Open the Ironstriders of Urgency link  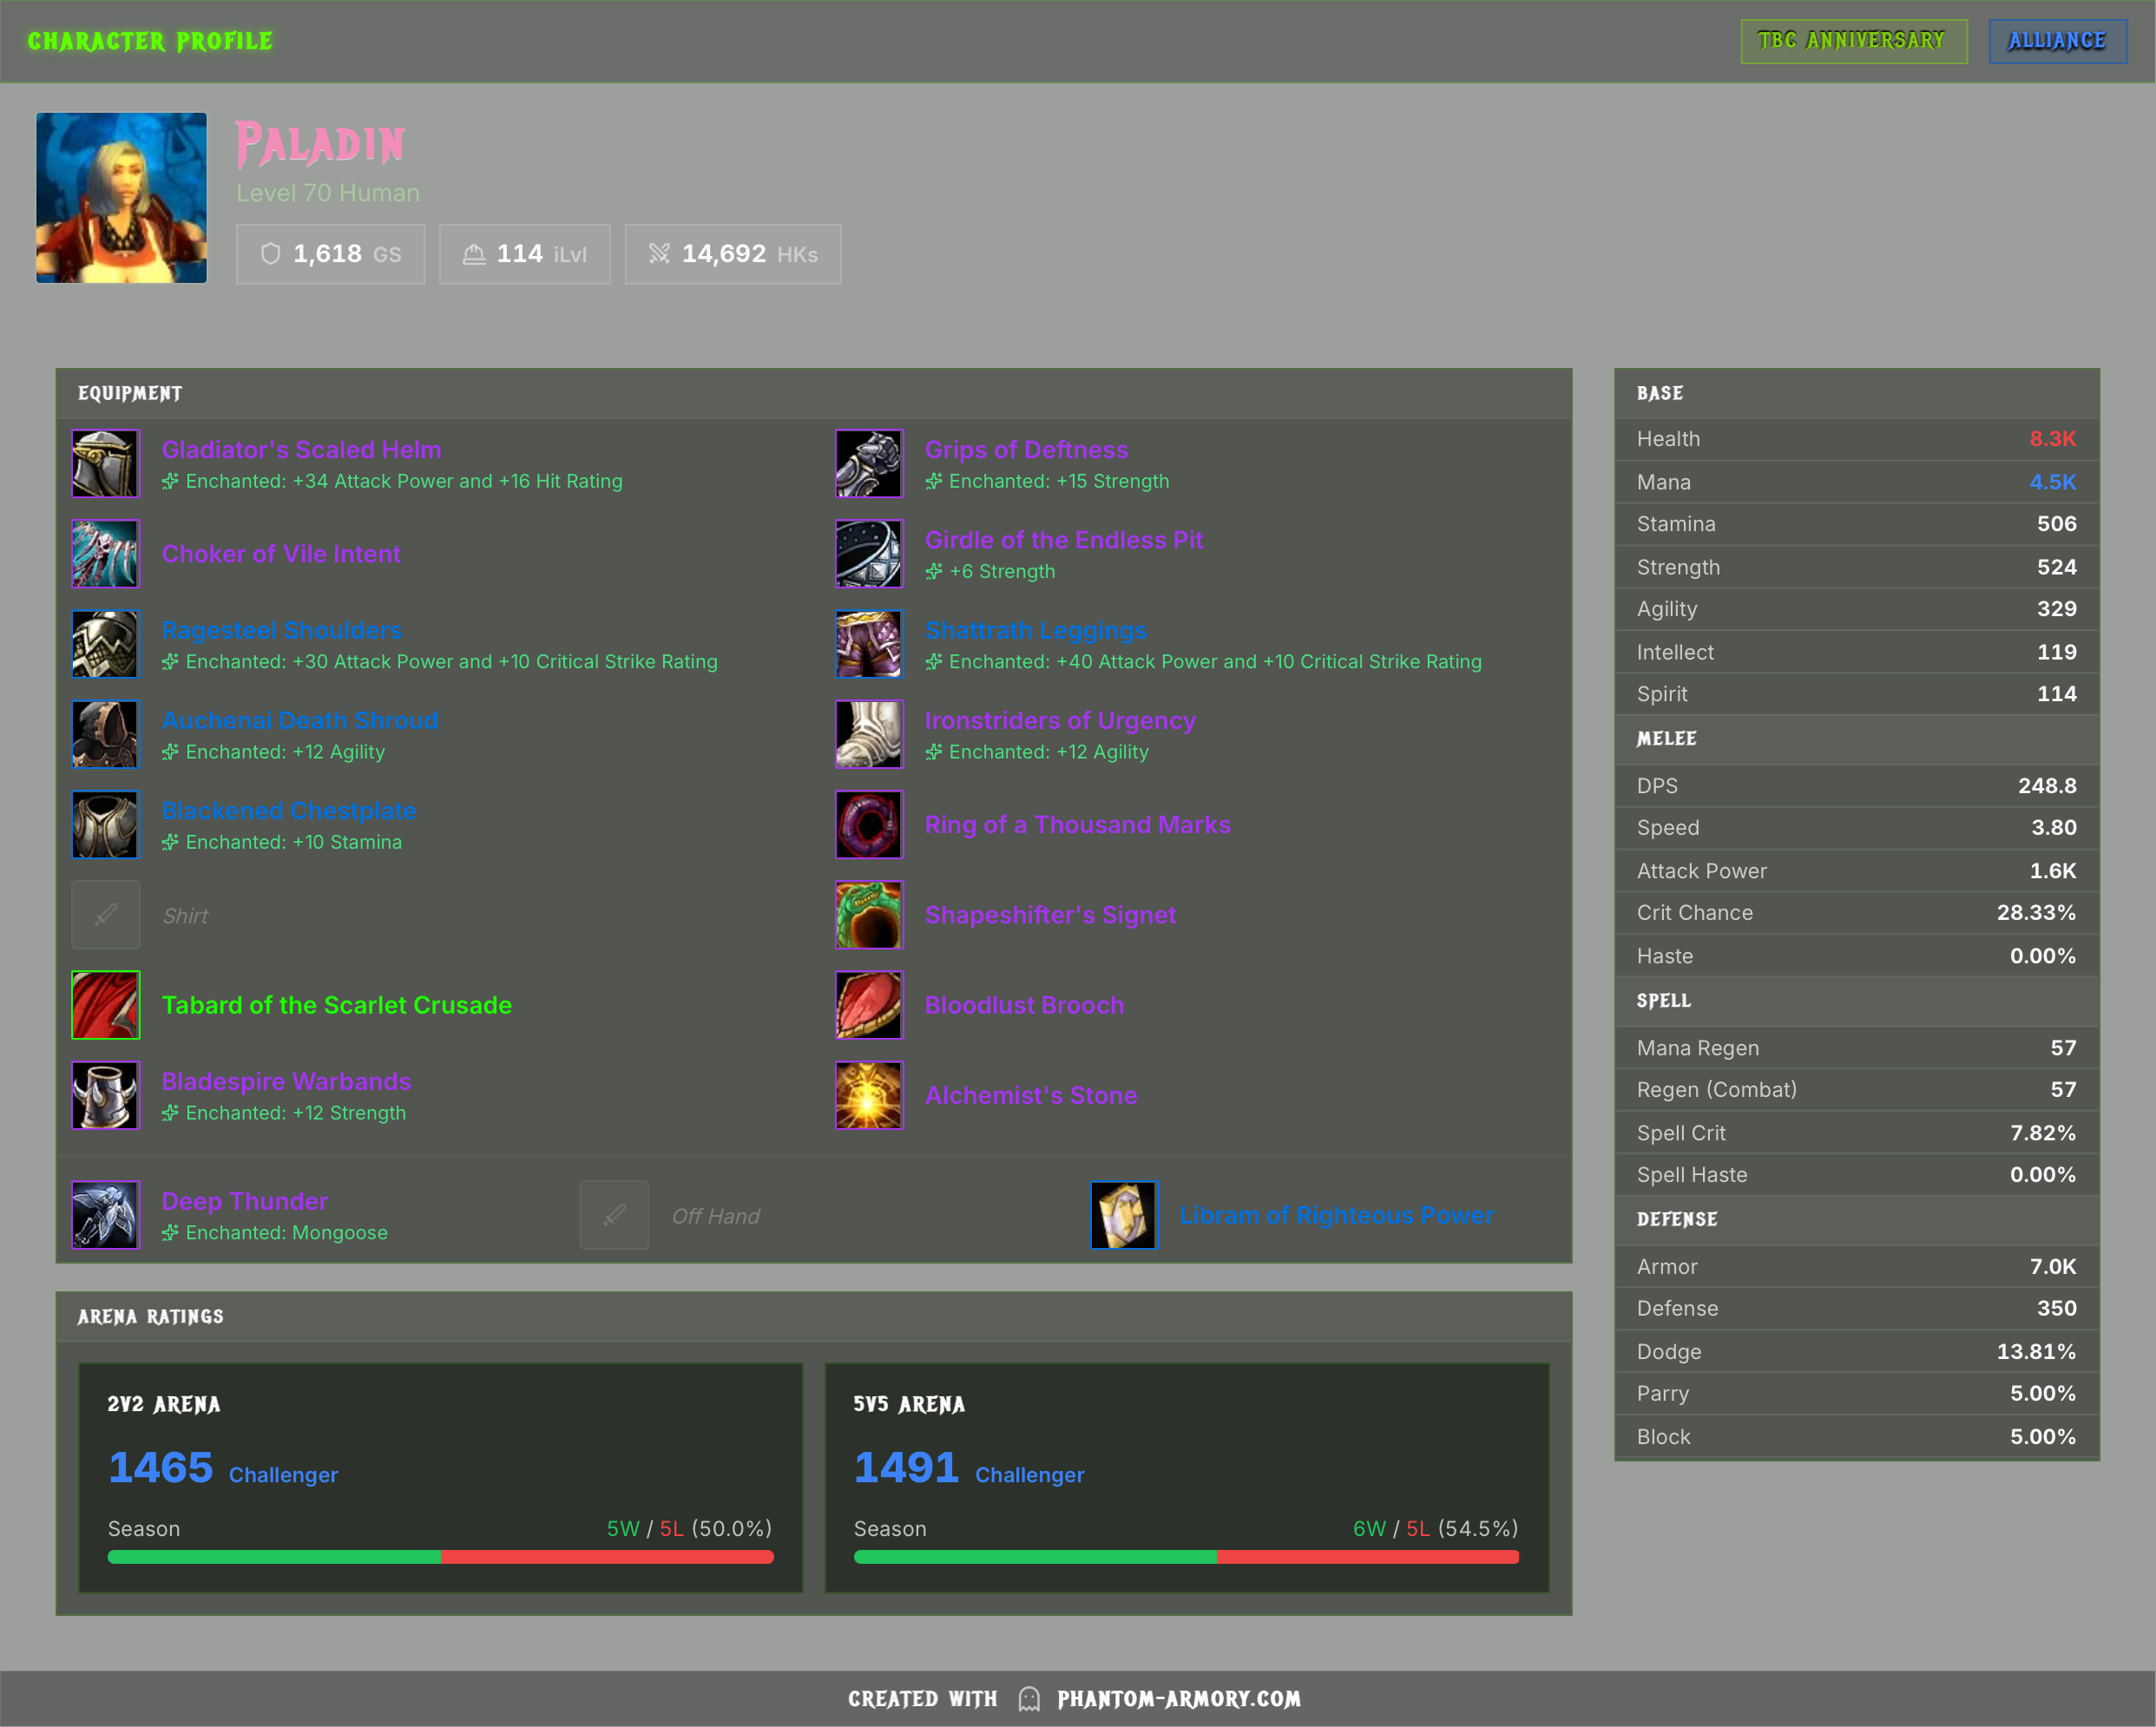click(1060, 720)
